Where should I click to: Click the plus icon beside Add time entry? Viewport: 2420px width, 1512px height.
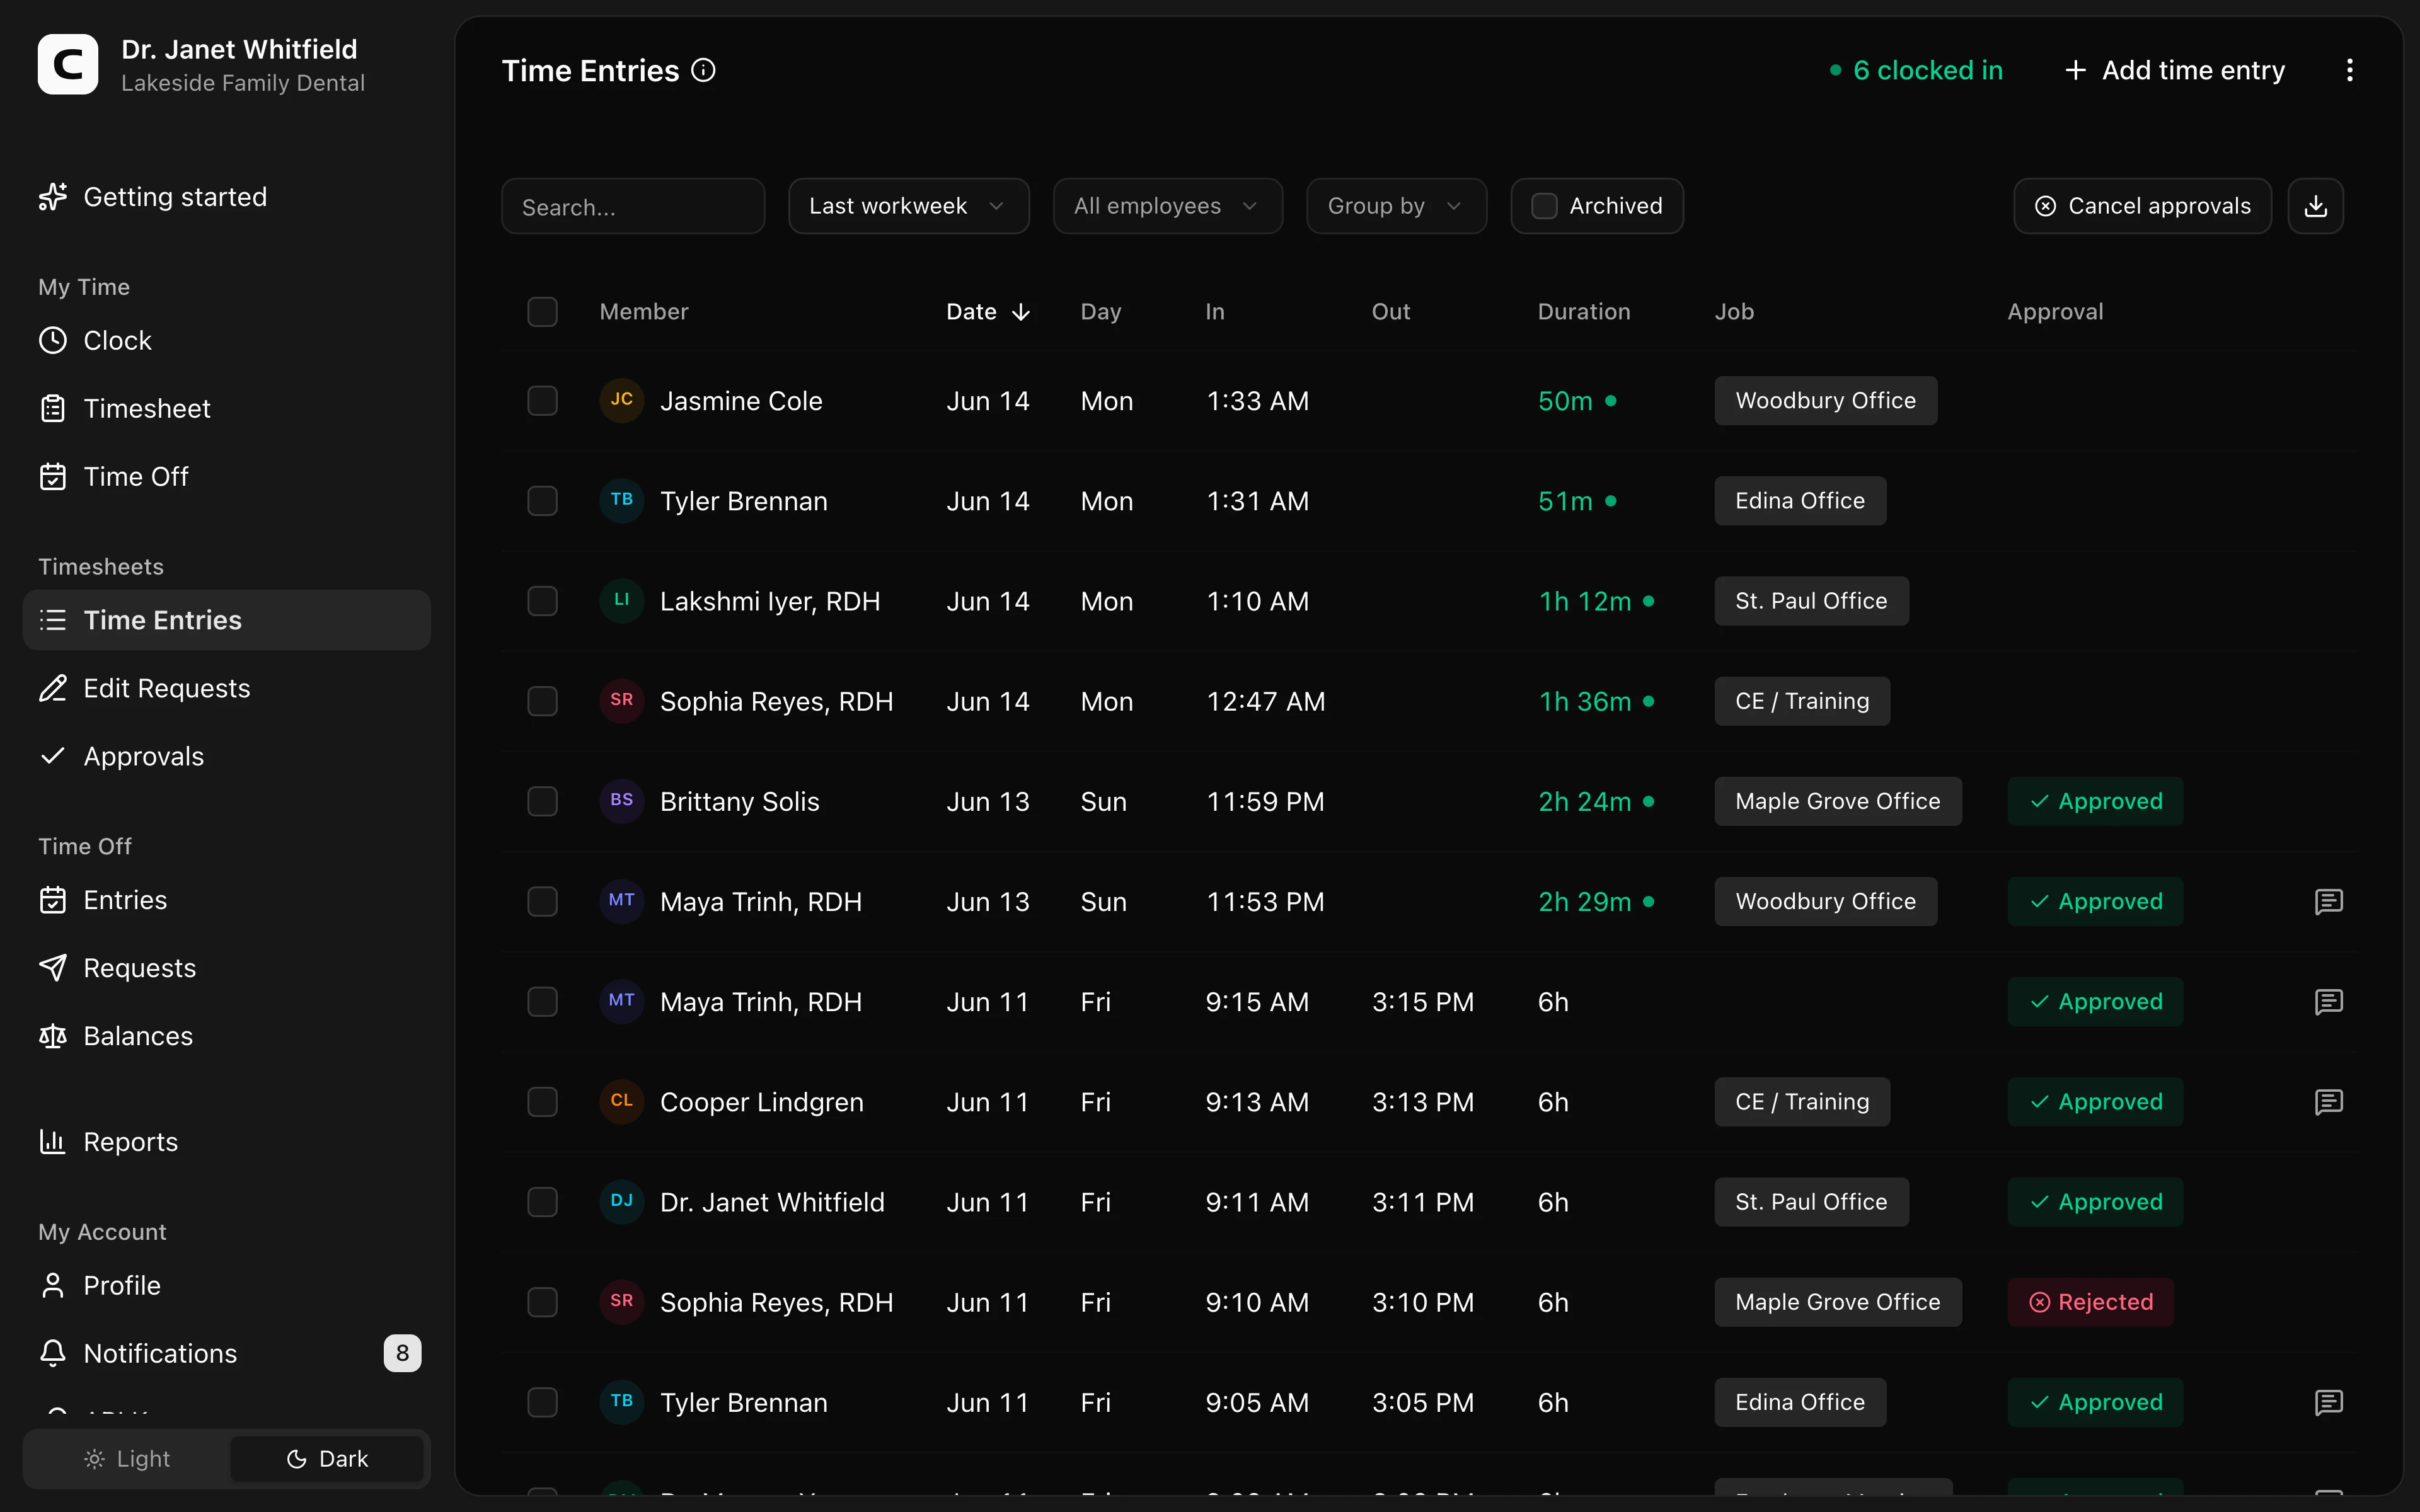click(x=2076, y=70)
